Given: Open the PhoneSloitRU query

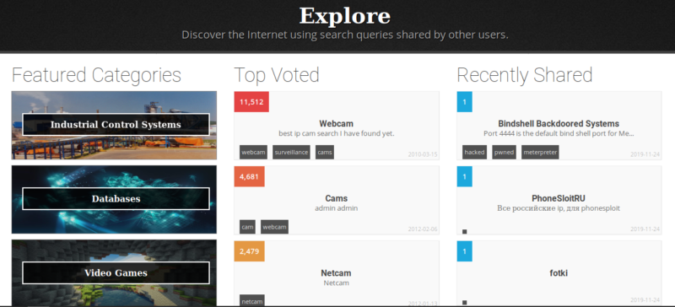Looking at the screenshot, I should pos(559,198).
